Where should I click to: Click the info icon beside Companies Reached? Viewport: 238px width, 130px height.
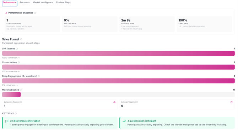[x=21, y=102]
